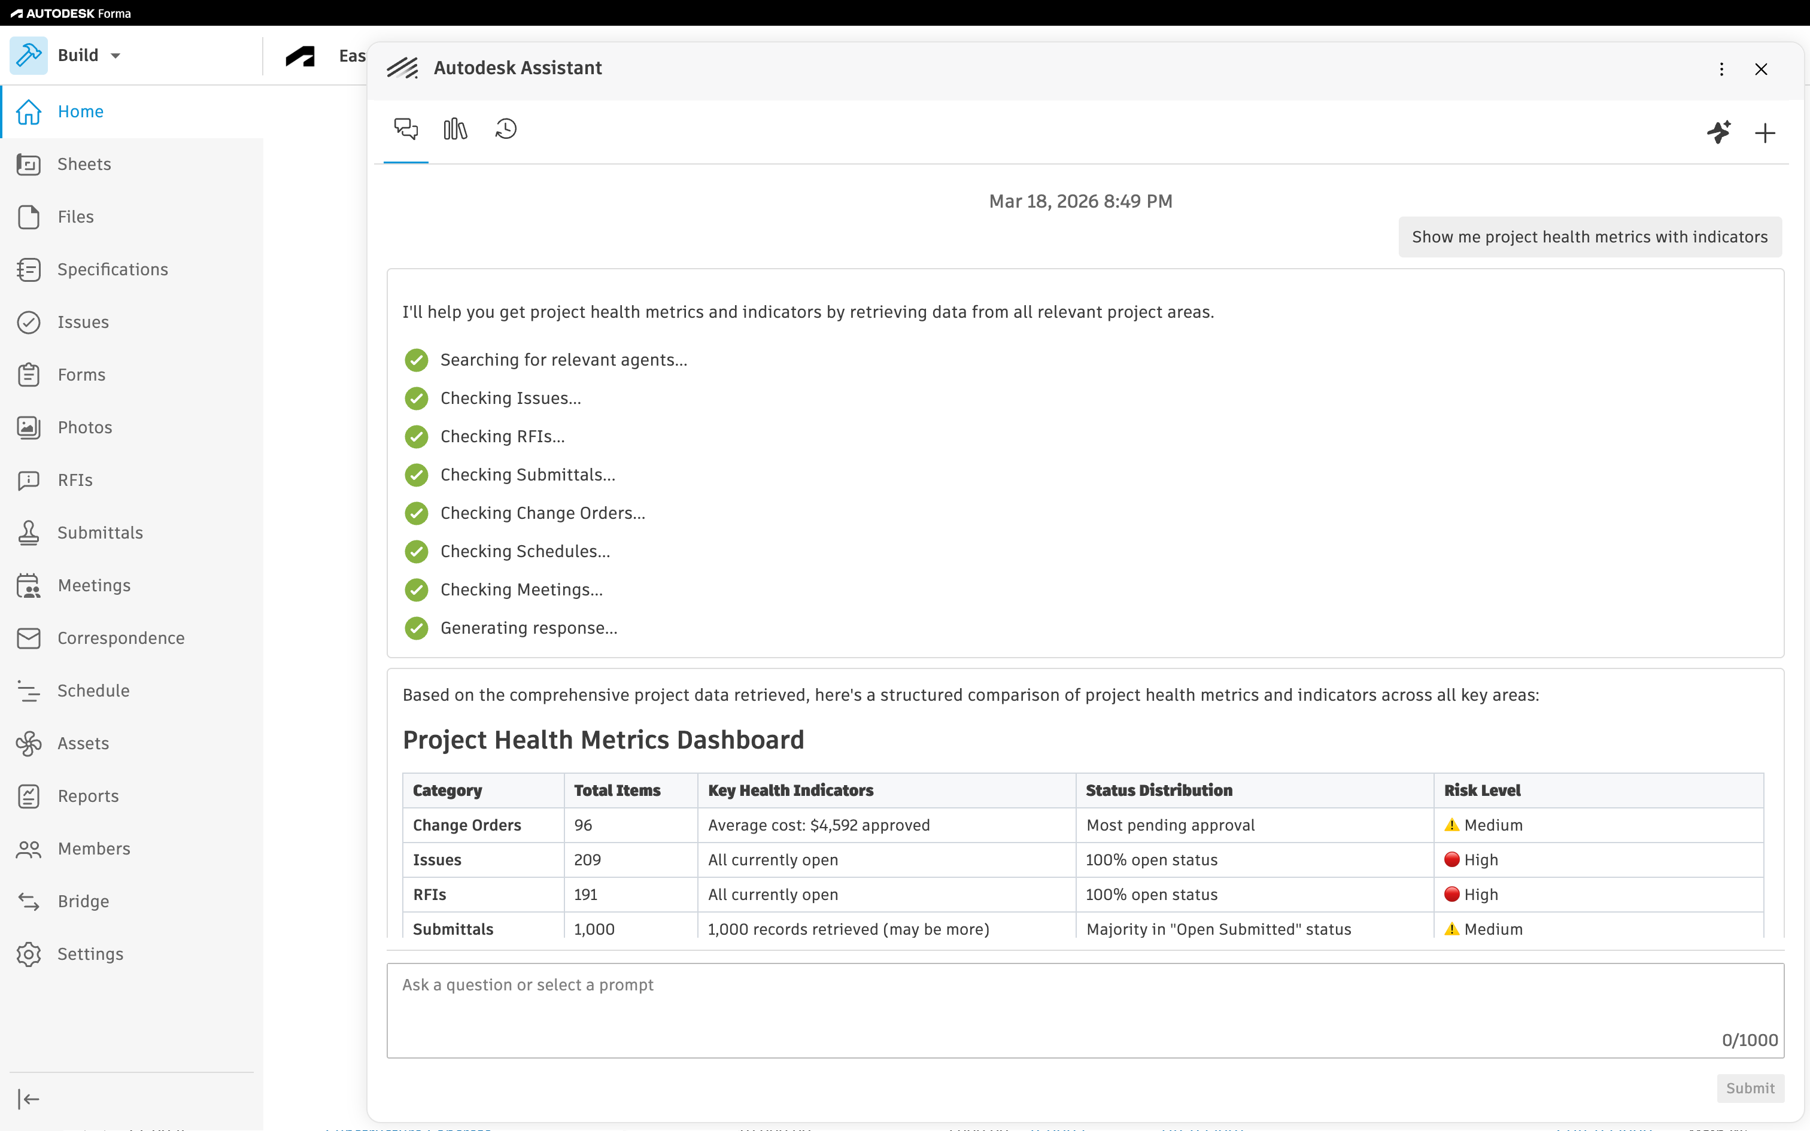Open the Photos module
This screenshot has width=1810, height=1131.
(x=132, y=427)
